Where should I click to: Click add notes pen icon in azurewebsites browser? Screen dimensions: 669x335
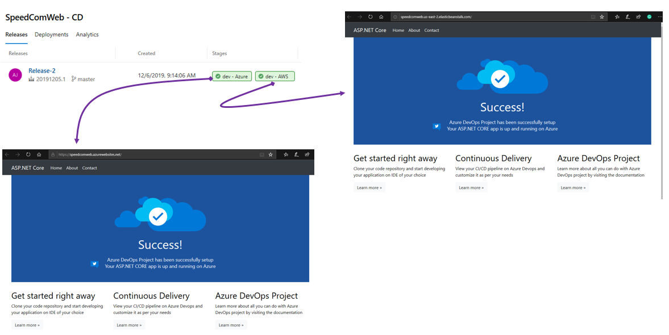296,154
